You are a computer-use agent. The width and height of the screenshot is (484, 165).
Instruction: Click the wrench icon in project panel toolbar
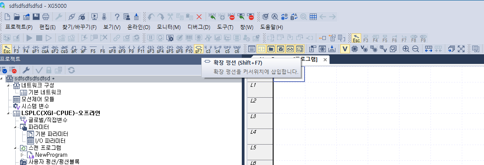point(26,70)
